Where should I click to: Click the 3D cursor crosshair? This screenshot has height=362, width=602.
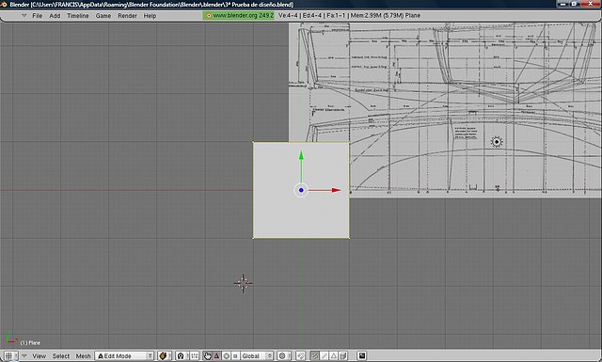[x=243, y=283]
